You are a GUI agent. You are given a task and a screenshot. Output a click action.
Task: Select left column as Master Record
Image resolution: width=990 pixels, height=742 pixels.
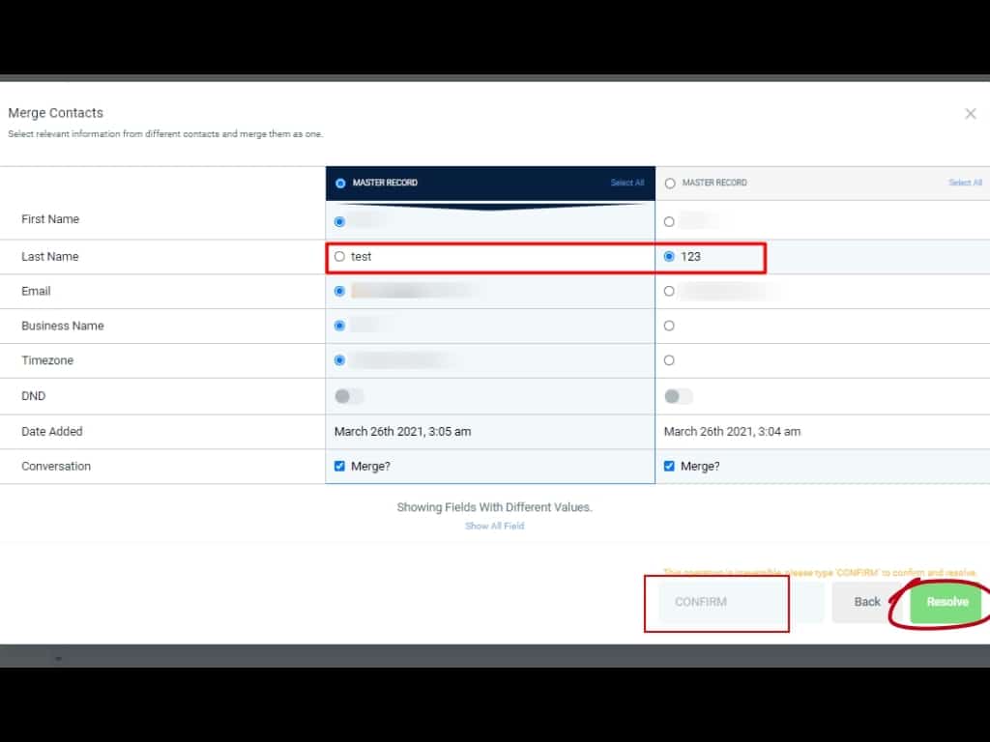[x=340, y=183]
